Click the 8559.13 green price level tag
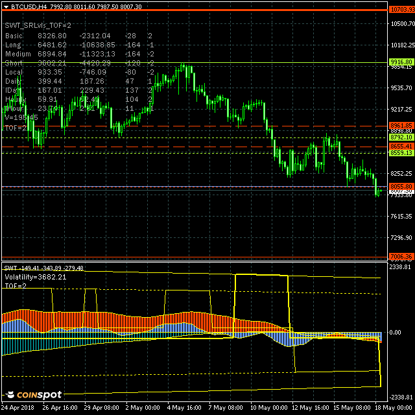The width and height of the screenshot is (415, 415). tap(401, 154)
